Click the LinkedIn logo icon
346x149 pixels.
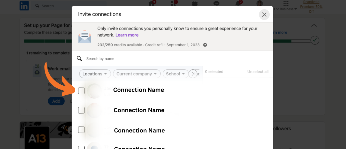pos(24,6)
